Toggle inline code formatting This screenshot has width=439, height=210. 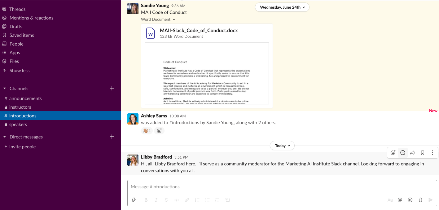177,200
